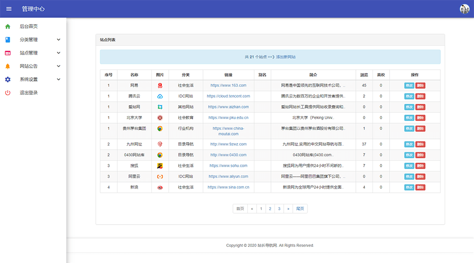Click the blue 分类管理 book icon
Image resolution: width=474 pixels, height=263 pixels.
click(x=8, y=39)
